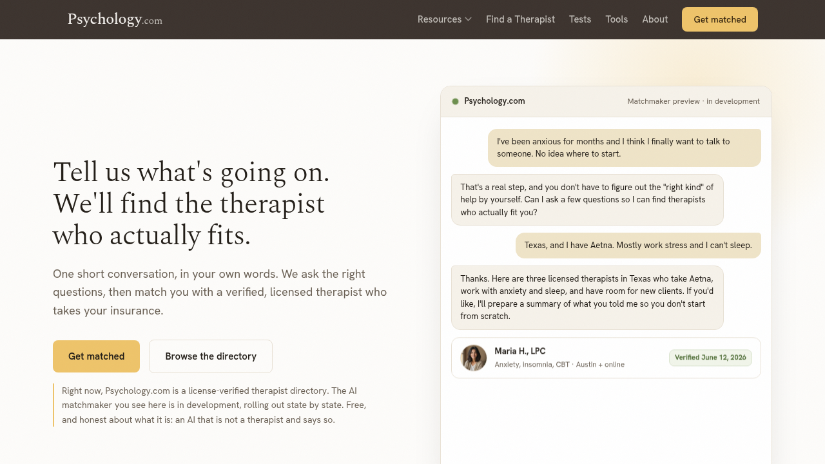Click the Psychology.com logo in the header

click(115, 19)
